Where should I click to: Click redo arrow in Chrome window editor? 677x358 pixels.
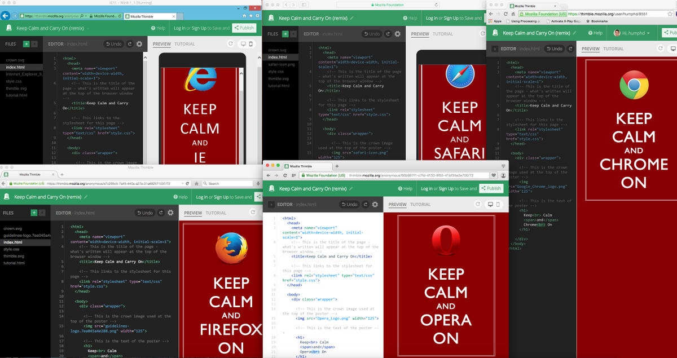pos(571,48)
